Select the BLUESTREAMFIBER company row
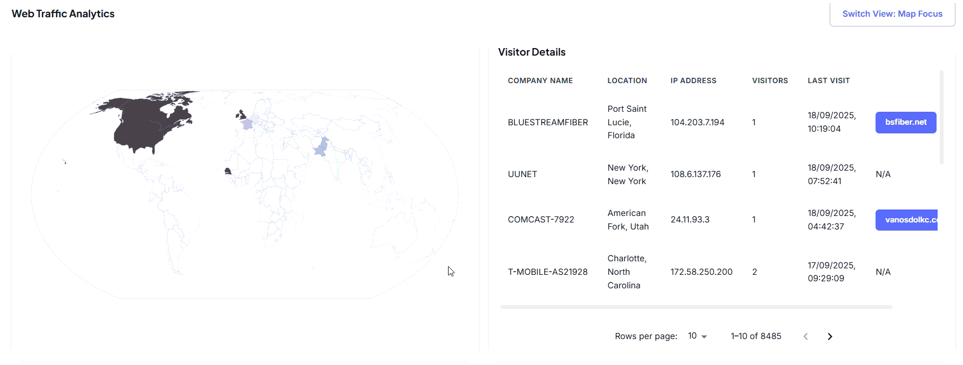The image size is (963, 365). point(547,123)
